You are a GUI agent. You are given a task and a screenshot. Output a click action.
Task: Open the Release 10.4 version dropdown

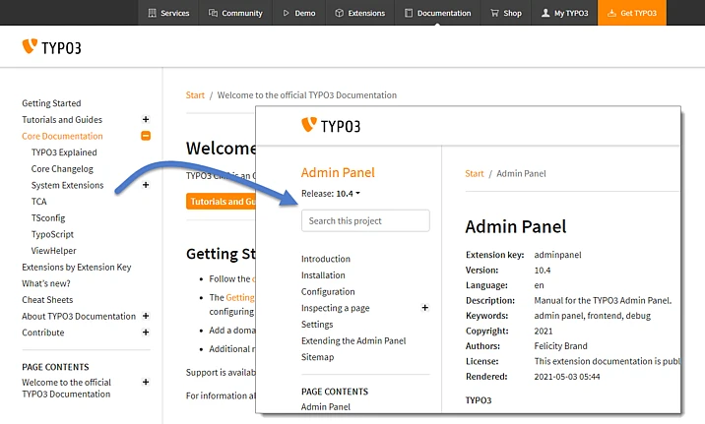(x=331, y=194)
